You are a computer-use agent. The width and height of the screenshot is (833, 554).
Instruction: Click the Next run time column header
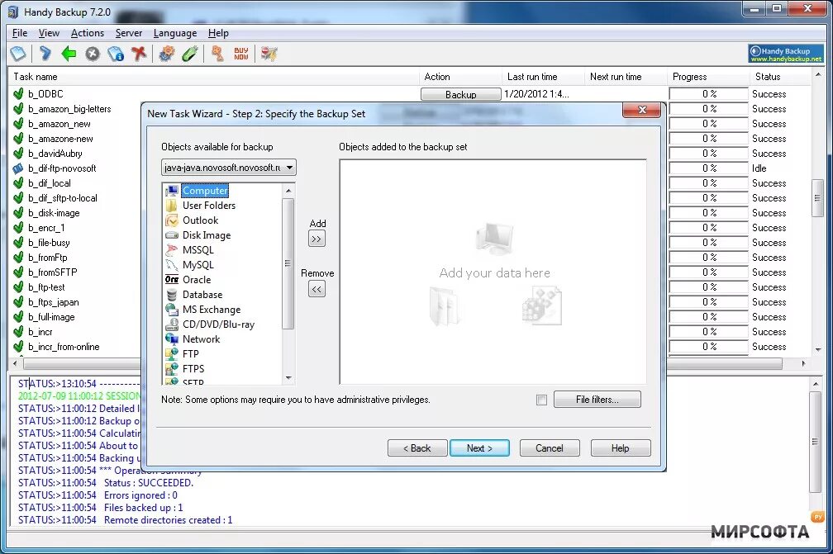tap(626, 77)
